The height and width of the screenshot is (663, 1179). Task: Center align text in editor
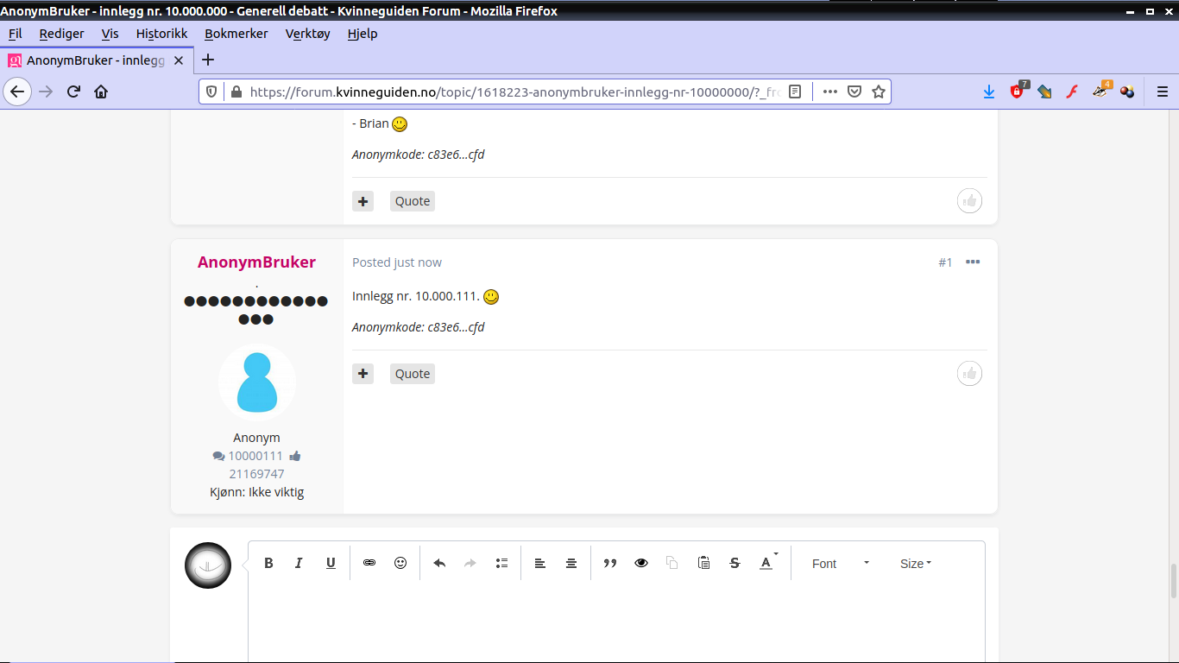coord(571,563)
